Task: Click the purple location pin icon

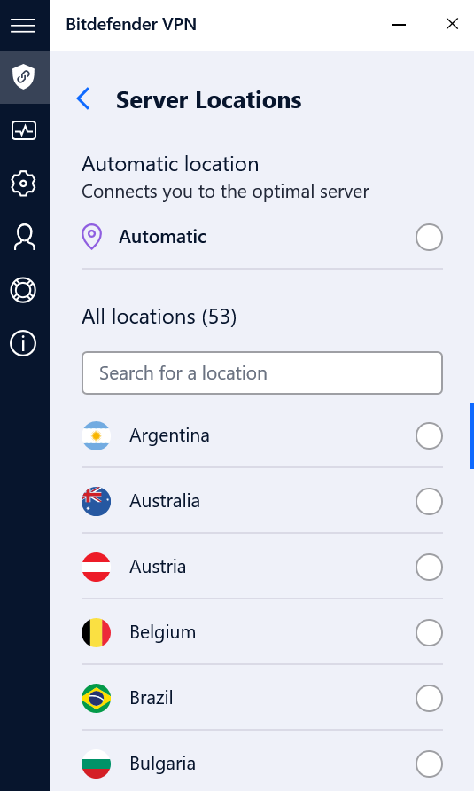Action: coord(92,237)
